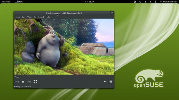Screen dimensions: 179x100
Task: Open the wireless network icon
Action: point(150,2)
